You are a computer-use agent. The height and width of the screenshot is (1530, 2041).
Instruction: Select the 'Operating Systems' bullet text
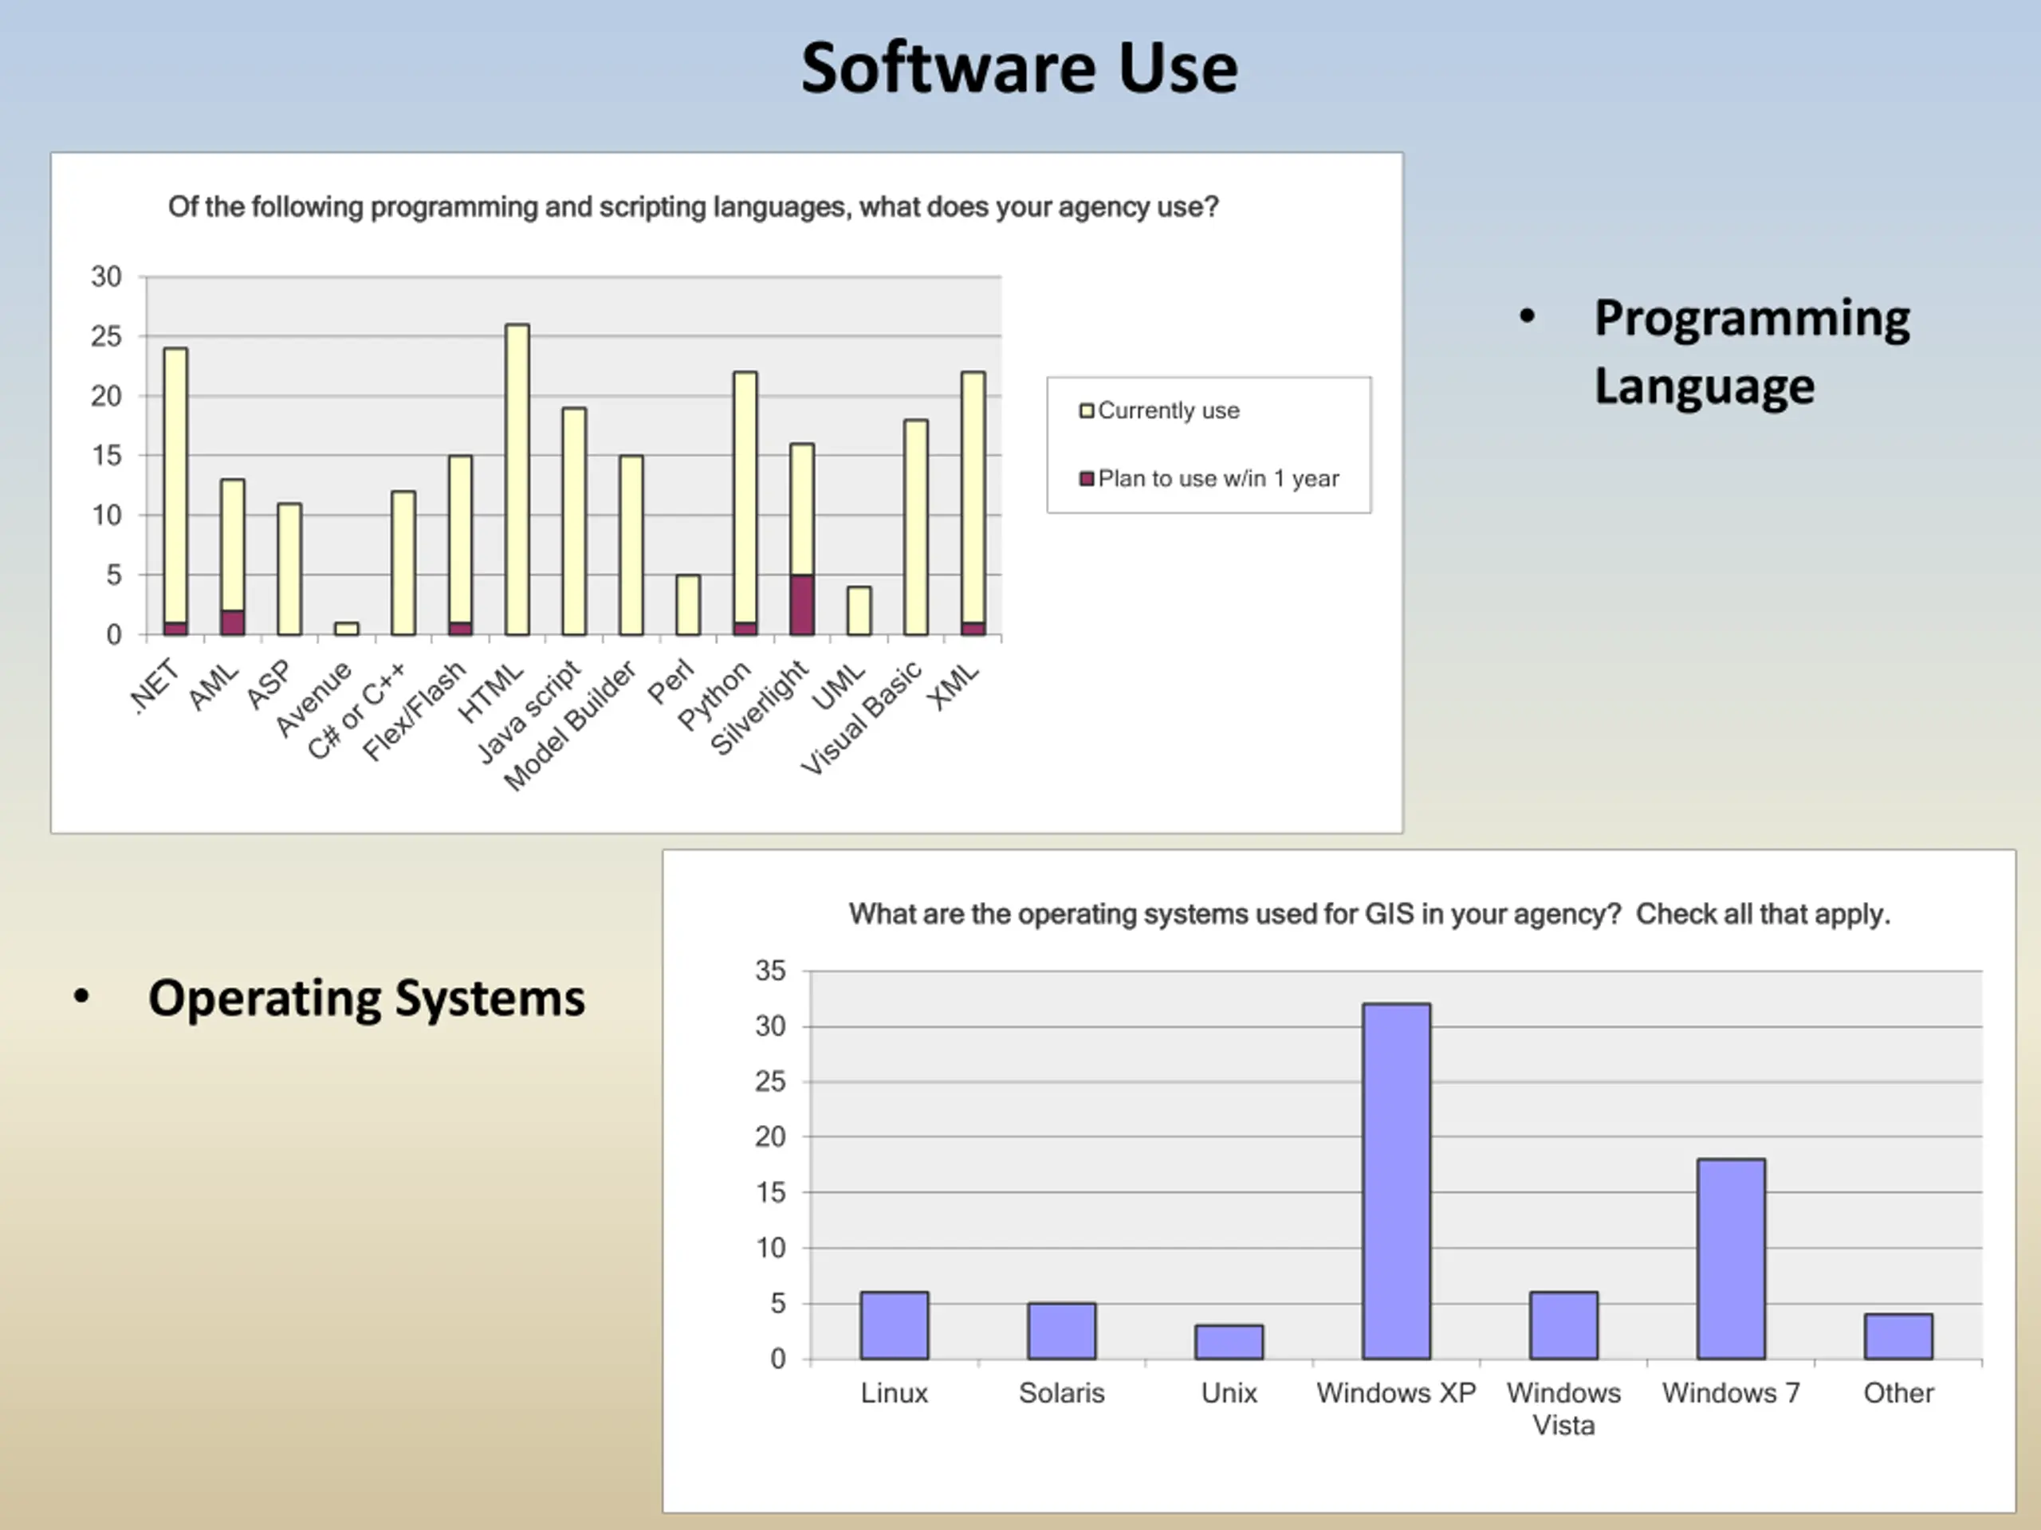366,998
